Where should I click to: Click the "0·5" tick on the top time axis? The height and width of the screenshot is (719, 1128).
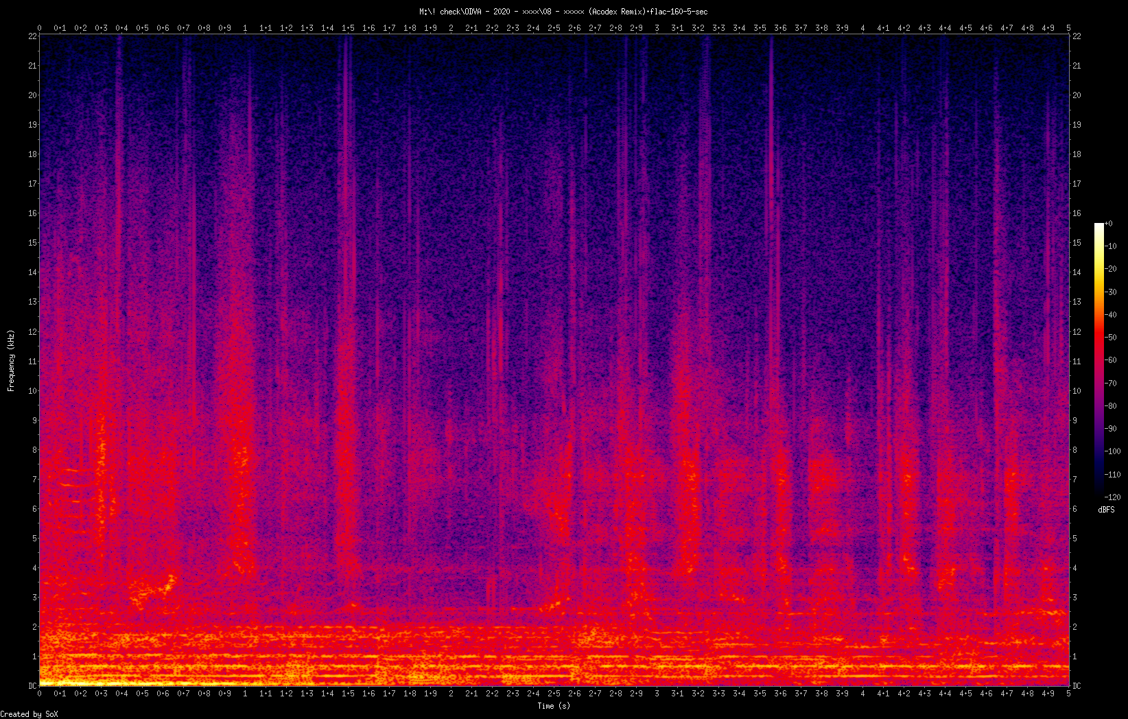142,28
